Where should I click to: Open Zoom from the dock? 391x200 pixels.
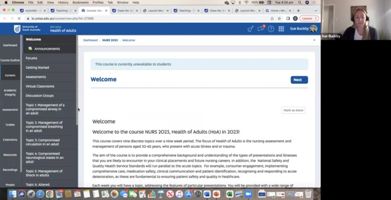click(x=248, y=194)
